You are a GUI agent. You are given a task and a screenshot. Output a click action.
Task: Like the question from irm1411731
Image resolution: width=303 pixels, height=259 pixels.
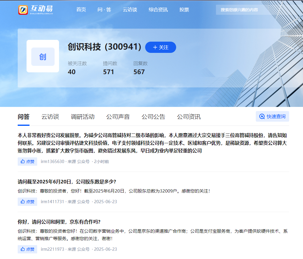pos(27,201)
